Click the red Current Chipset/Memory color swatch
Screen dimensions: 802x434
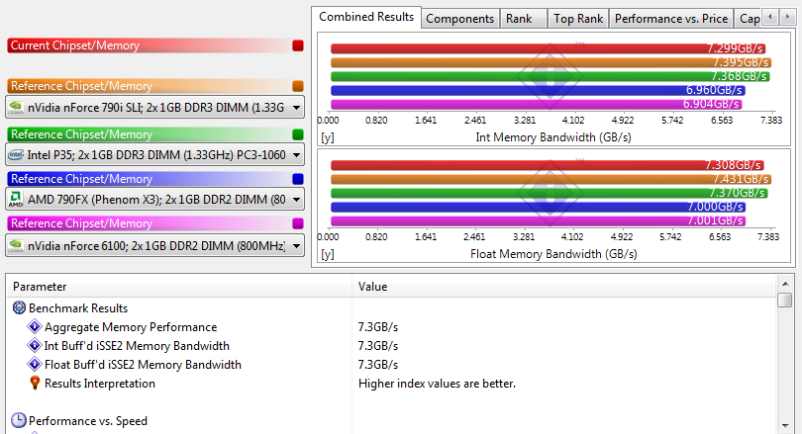click(x=298, y=45)
